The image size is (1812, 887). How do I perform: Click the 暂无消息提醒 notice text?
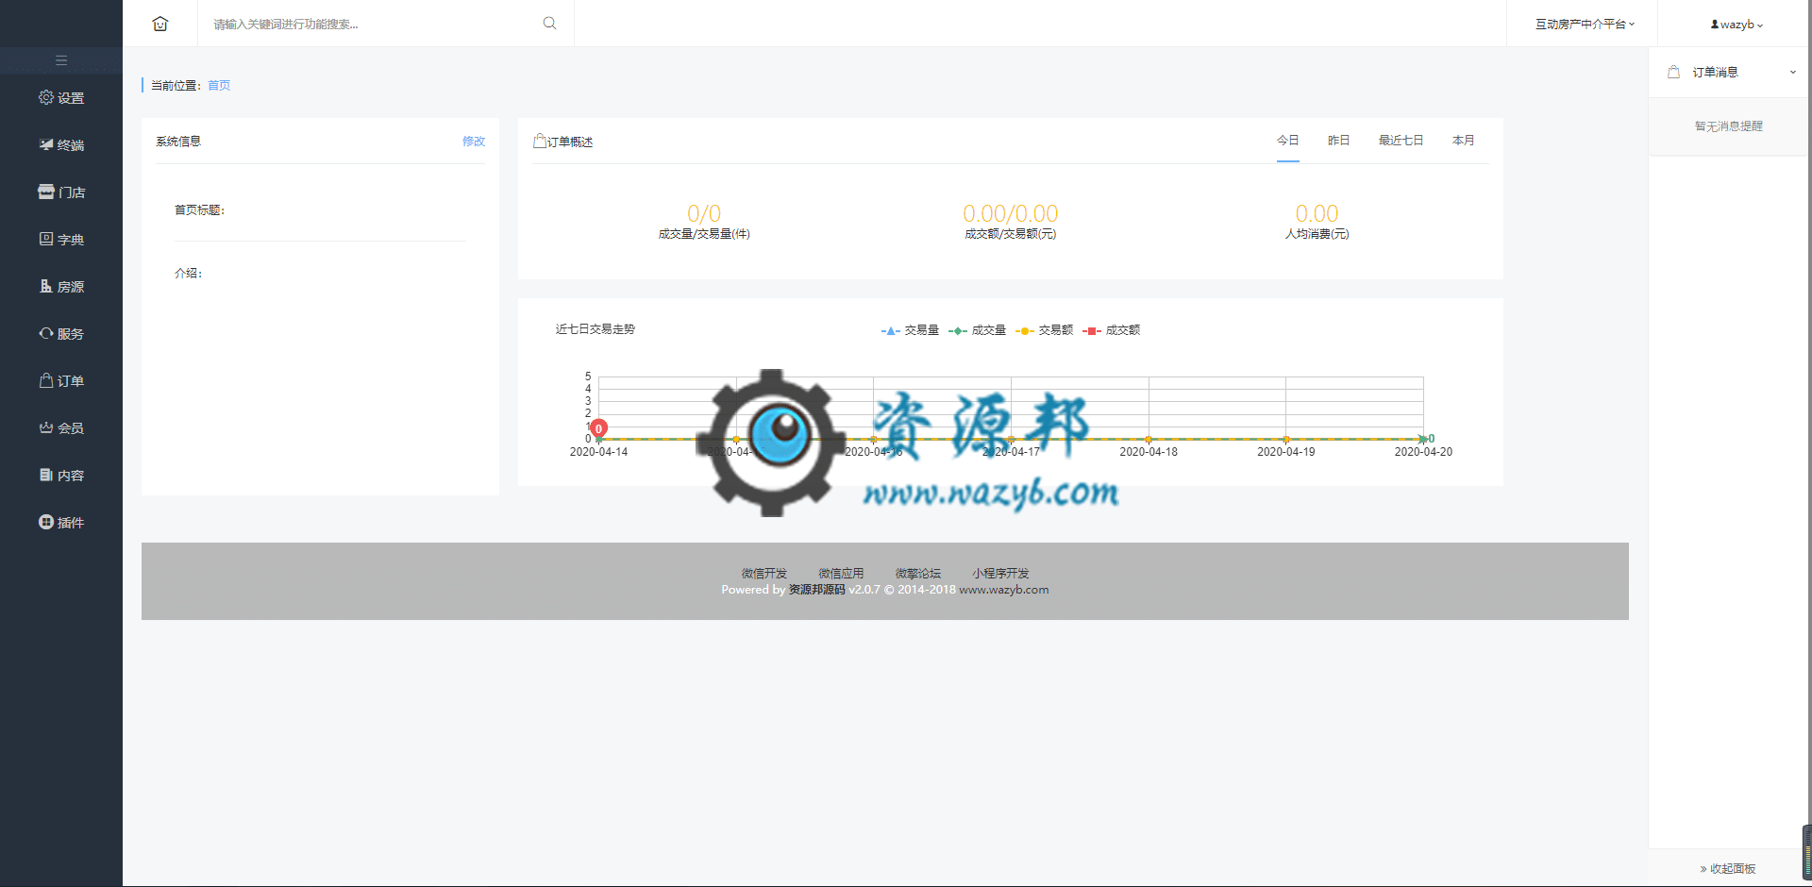(1728, 126)
